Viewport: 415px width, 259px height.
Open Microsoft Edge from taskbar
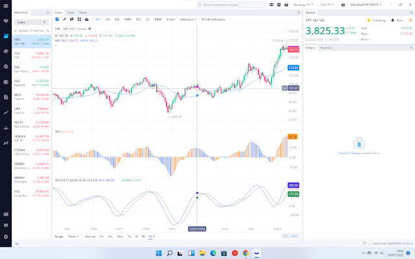[213, 253]
